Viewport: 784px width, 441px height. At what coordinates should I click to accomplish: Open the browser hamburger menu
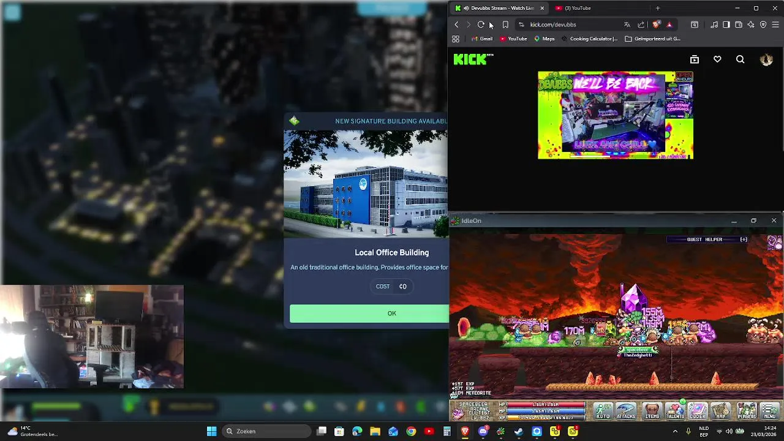coord(775,24)
